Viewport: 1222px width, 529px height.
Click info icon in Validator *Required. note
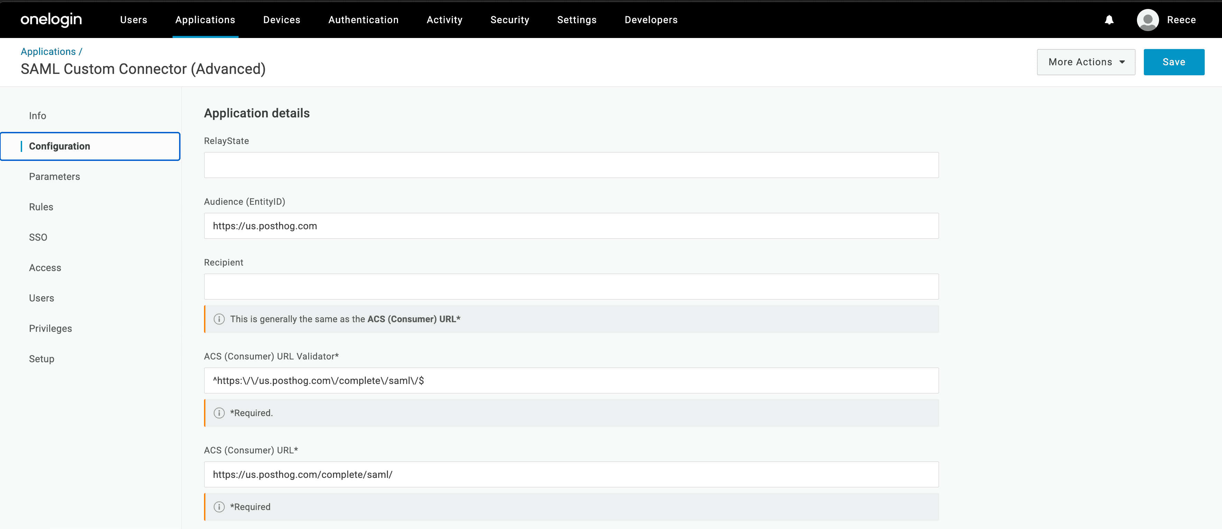coord(219,413)
